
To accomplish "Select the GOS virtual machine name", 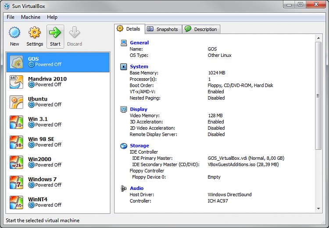I will point(33,59).
